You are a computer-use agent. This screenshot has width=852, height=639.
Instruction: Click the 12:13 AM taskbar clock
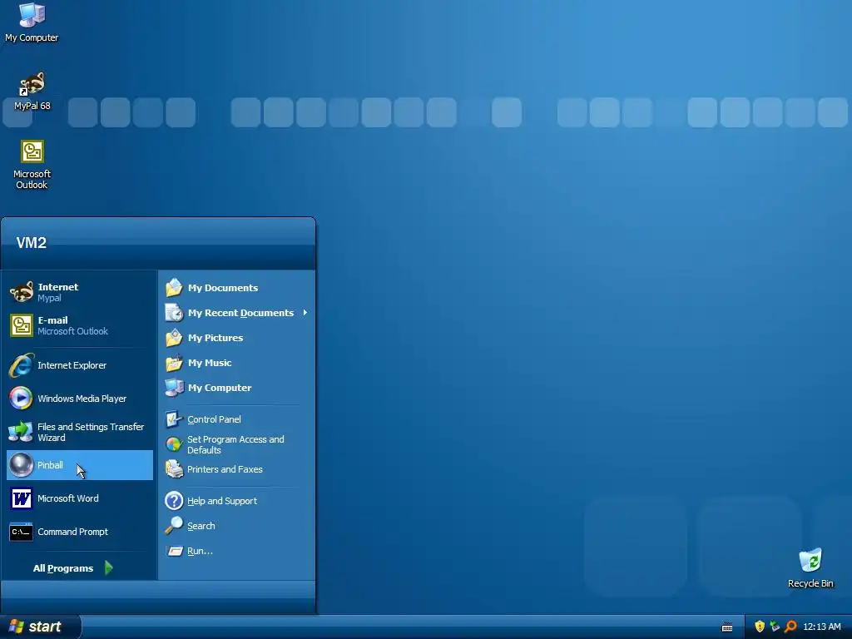(x=821, y=627)
